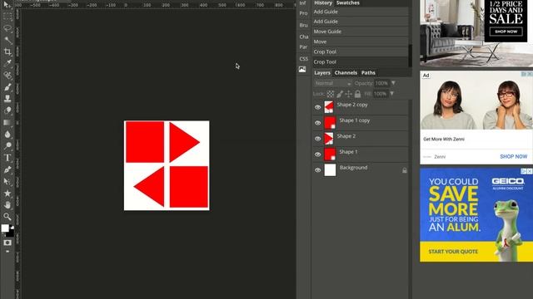
Task: Select the Move tool
Action: 7,5
